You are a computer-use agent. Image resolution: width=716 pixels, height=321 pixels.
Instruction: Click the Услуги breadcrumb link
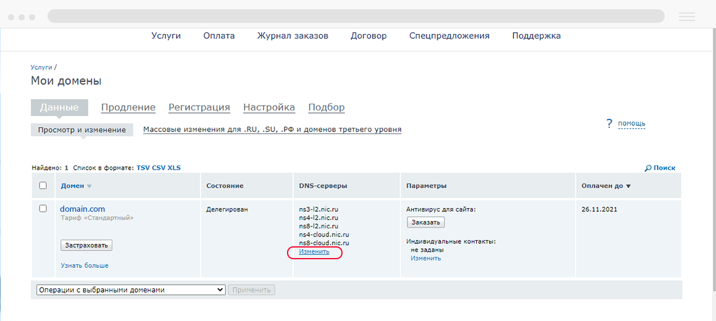click(41, 67)
